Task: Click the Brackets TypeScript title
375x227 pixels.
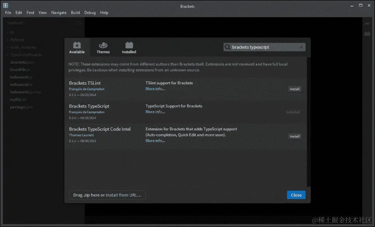Action: click(89, 106)
